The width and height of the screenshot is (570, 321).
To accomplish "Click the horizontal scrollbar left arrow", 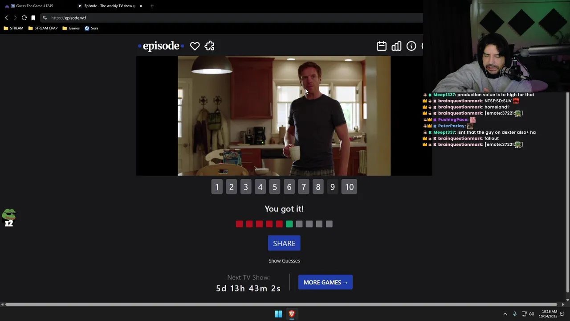I will click(x=2, y=305).
